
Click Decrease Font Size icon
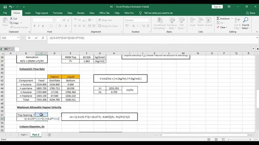68,20
